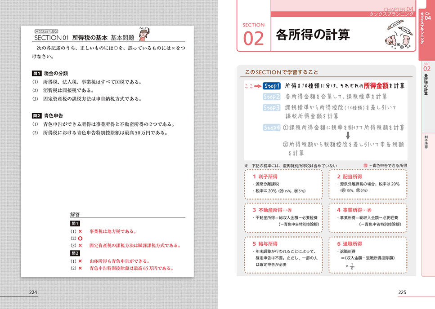Click the × mark beside 事業税は地方税である
435x309 pixels.
click(80, 231)
